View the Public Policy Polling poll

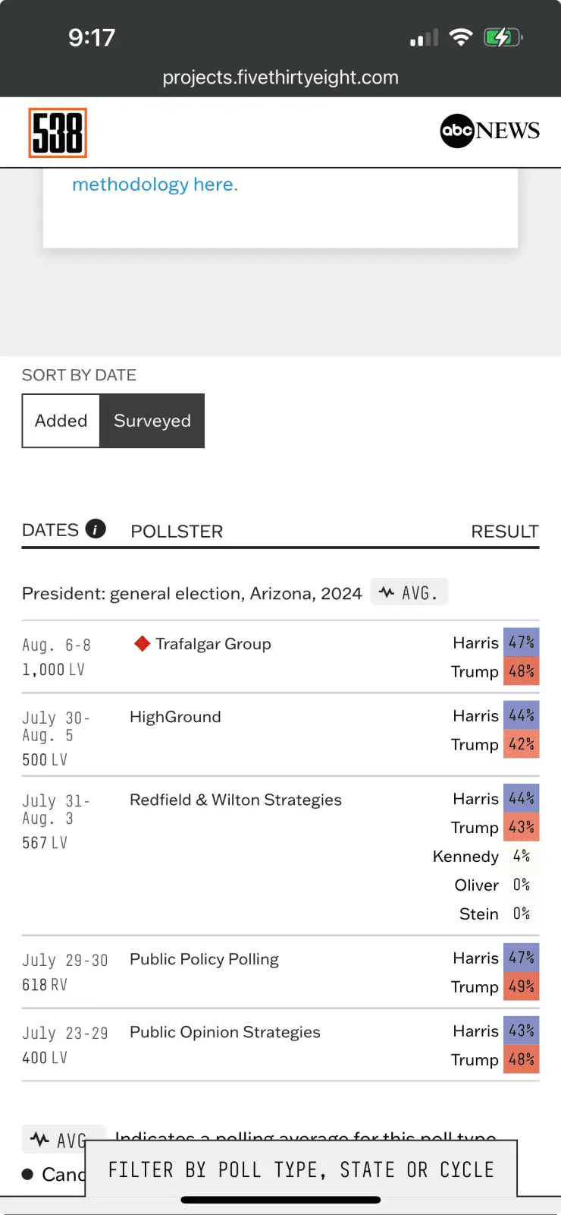pos(204,959)
